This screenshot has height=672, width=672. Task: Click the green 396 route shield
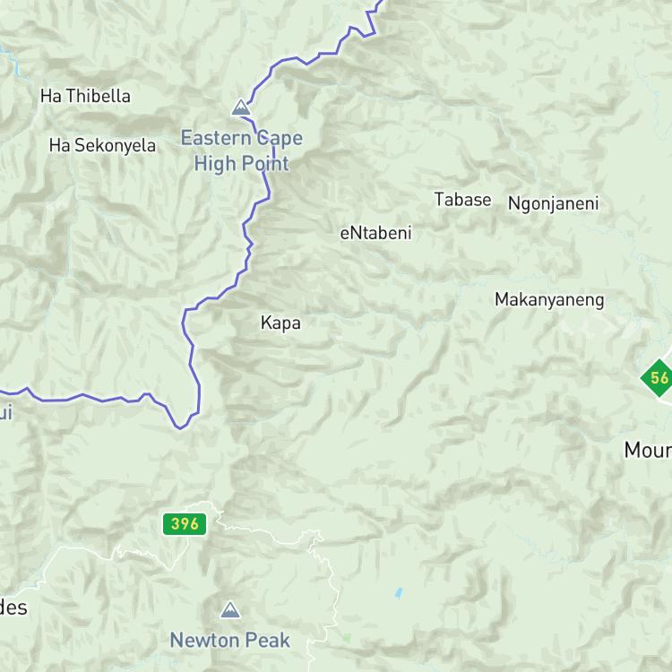tap(185, 524)
